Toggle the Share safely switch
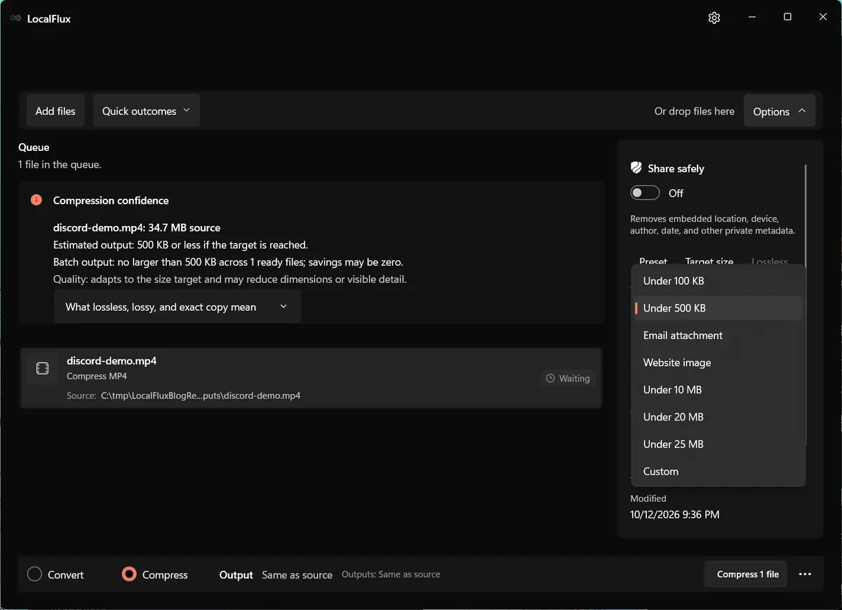The width and height of the screenshot is (842, 610). (645, 193)
